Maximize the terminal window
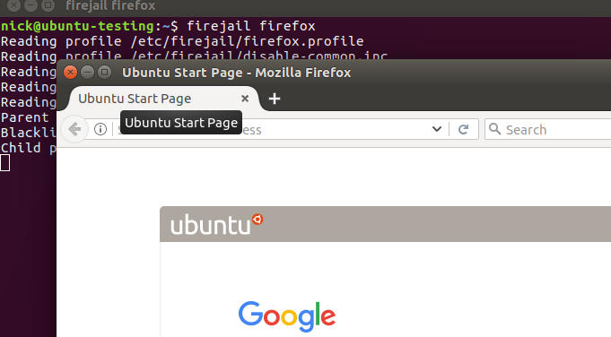Screen dimensions: 611x337 pos(48,5)
